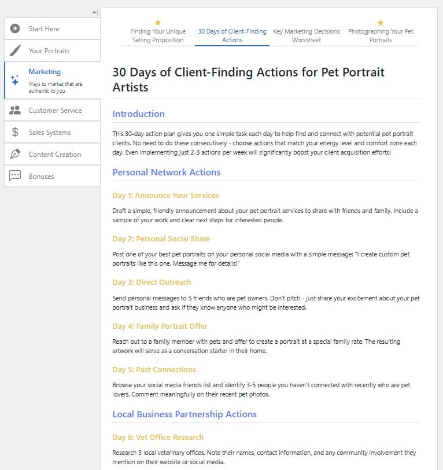This screenshot has width=443, height=470.
Task: Click the people icon for Customer Service
Action: point(15,111)
